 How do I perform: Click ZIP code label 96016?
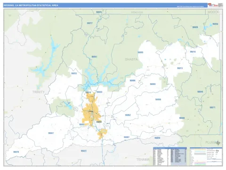pos(193,52)
